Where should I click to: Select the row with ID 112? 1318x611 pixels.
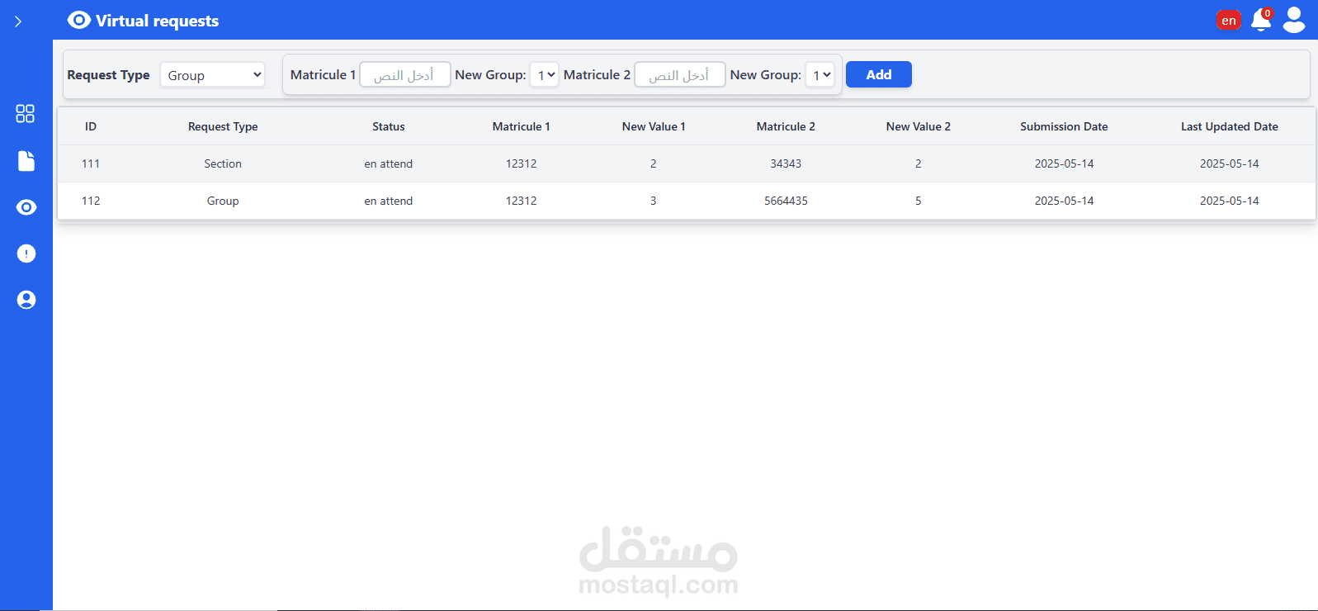click(687, 201)
